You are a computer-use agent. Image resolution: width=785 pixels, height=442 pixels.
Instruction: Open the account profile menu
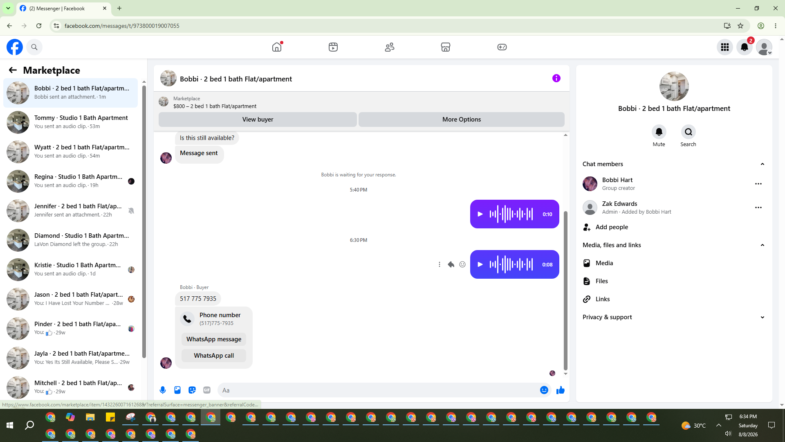(764, 47)
